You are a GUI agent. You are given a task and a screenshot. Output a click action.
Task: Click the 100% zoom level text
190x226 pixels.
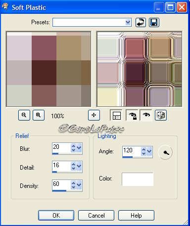(57, 116)
